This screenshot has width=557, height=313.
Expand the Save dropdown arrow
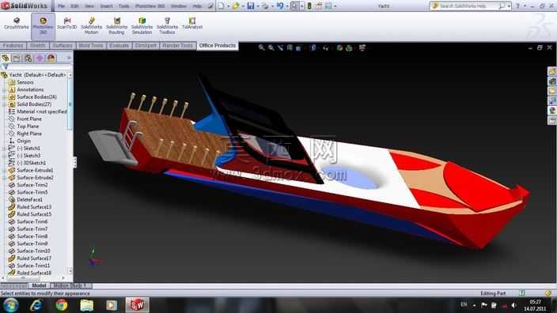[257, 6]
